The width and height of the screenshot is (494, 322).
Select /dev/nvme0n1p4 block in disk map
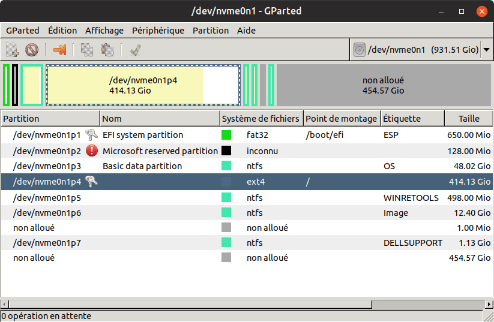[x=143, y=85]
